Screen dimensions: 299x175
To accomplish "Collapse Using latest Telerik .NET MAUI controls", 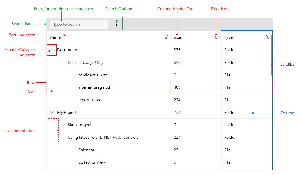I will click(62, 137).
